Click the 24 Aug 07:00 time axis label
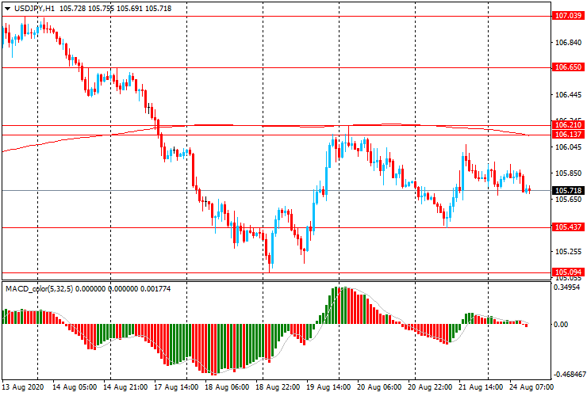The width and height of the screenshot is (587, 396). click(531, 387)
